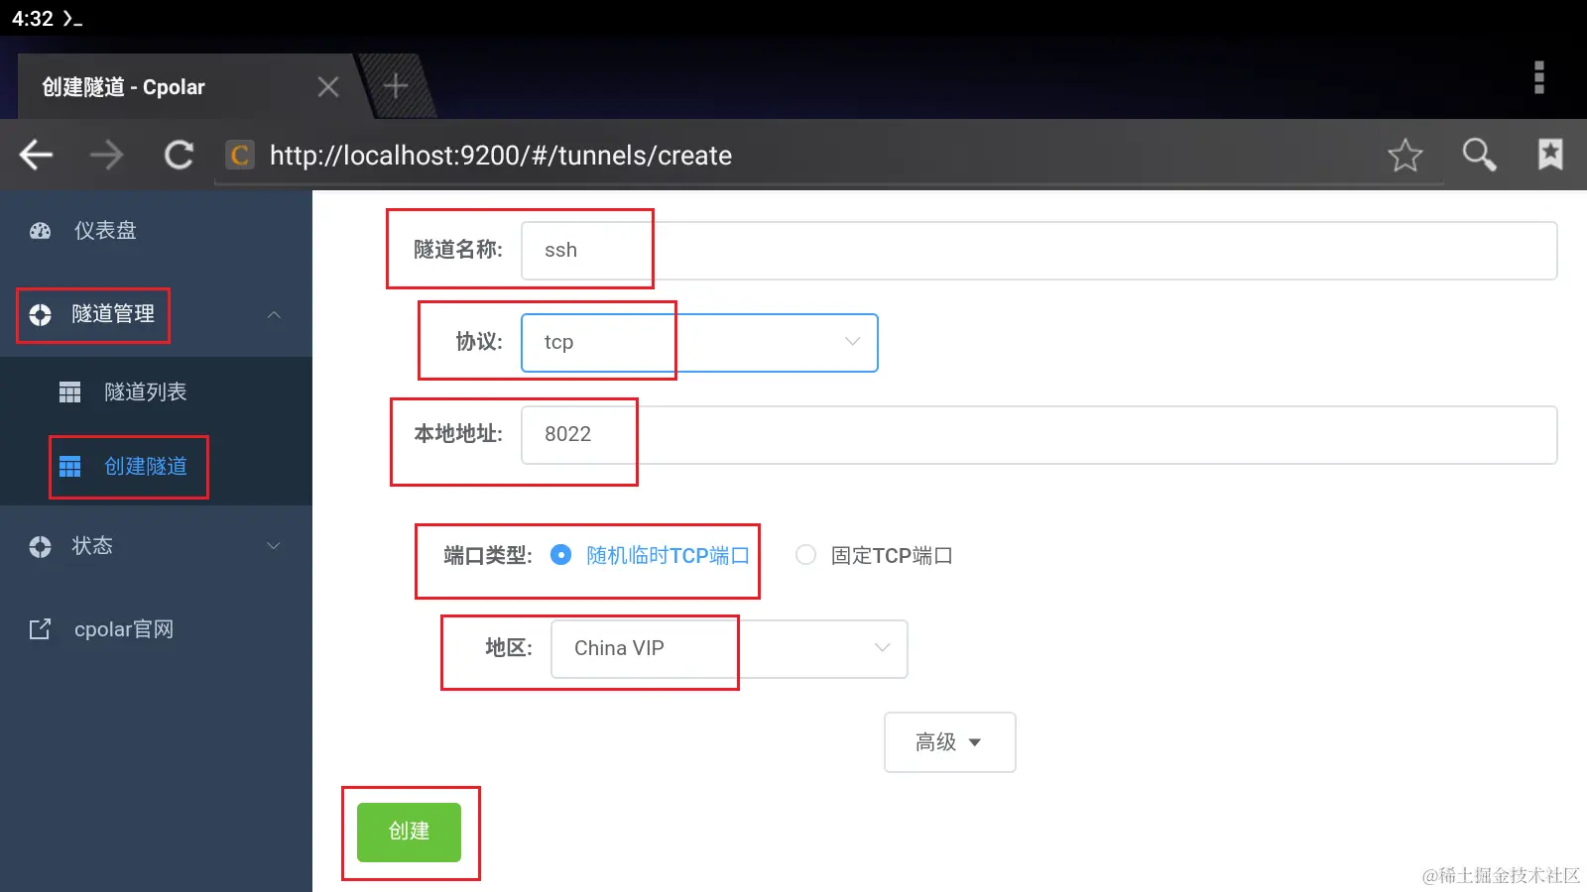Click the dashboard gauge icon beside 仪表盘

[40, 231]
